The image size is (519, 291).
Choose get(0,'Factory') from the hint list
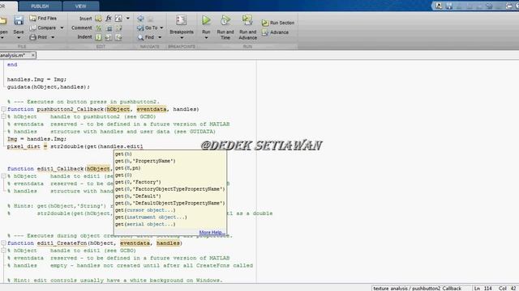pyautogui.click(x=138, y=182)
